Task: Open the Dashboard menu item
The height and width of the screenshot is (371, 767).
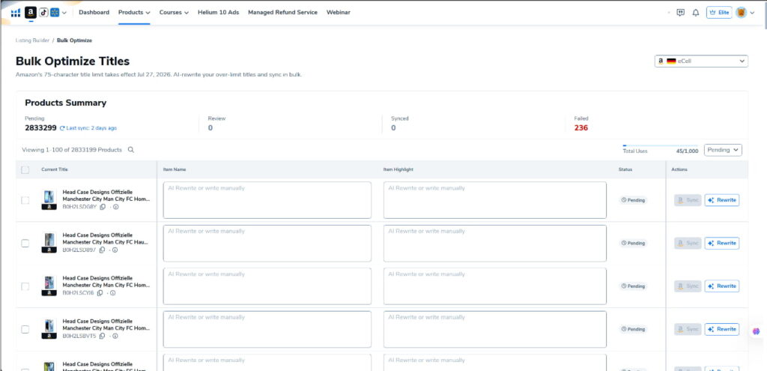Action: pos(94,12)
